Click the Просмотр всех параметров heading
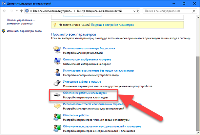Viewport: 200px width, 135px height. [73, 34]
